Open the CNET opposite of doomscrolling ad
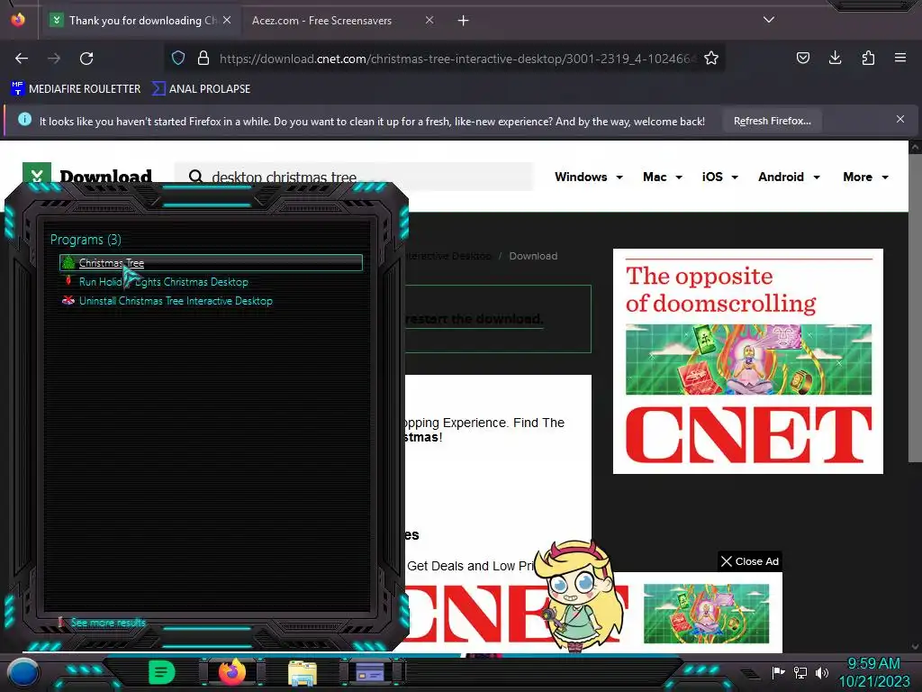922x692 pixels. (x=748, y=361)
